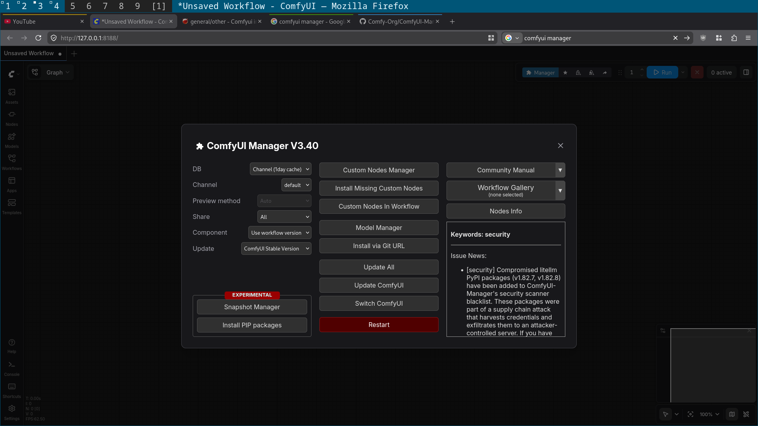Click the share arrow icon in toolbar
The image size is (758, 426).
coord(605,73)
